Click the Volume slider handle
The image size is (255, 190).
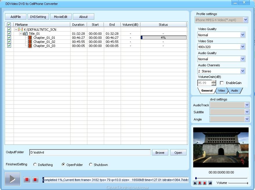pyautogui.click(x=247, y=183)
